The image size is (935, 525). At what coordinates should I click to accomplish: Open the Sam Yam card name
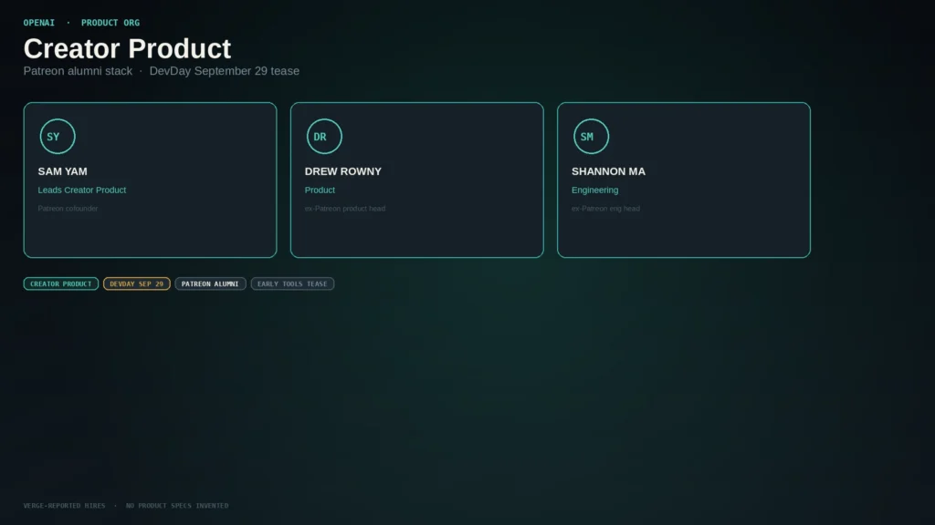[x=63, y=171]
